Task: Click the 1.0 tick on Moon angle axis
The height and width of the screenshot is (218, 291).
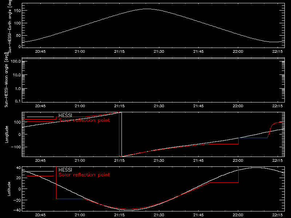Action: pos(18,89)
